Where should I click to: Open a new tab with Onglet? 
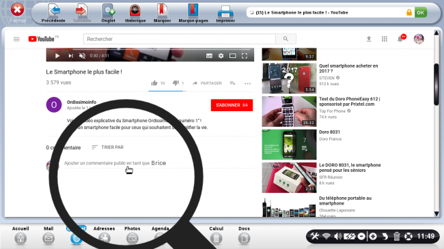pyautogui.click(x=109, y=13)
